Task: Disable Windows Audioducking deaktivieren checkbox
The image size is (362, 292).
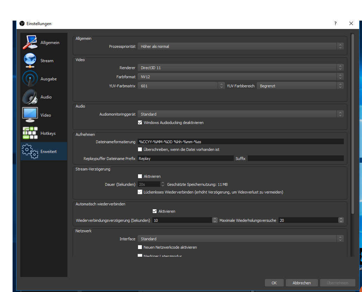Action: click(x=140, y=123)
